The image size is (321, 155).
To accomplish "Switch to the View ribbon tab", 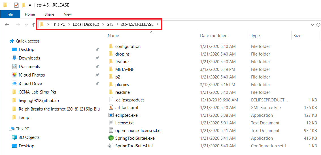I will 68,14.
